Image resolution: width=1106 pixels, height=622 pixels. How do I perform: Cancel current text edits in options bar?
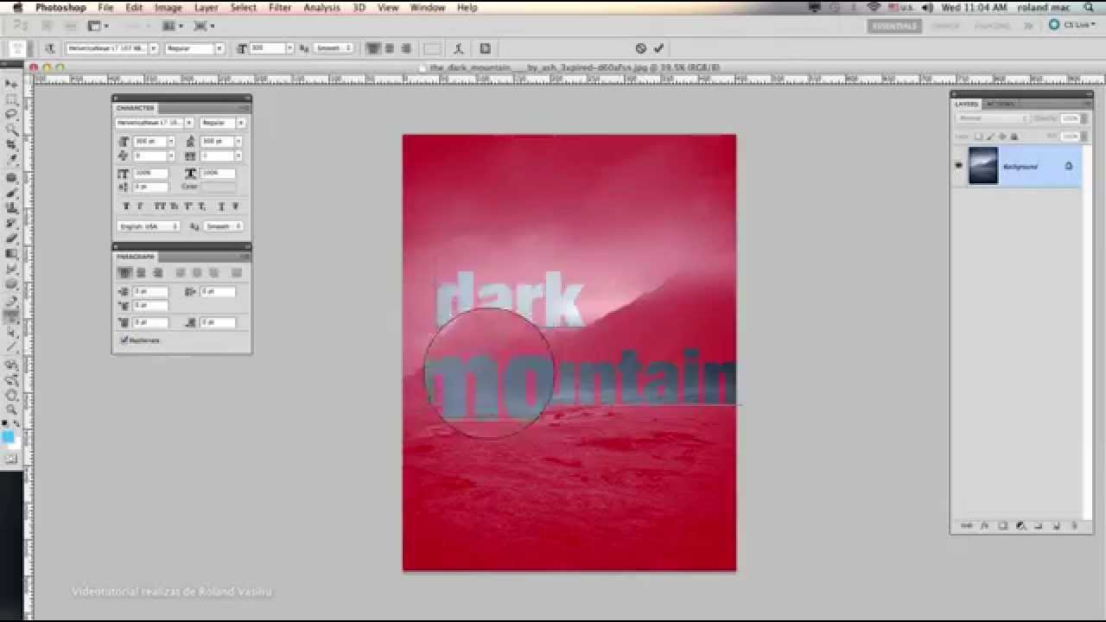[x=640, y=48]
